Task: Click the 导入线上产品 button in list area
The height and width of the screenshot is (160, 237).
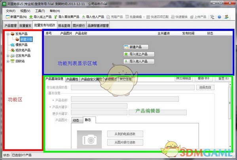Action: (x=139, y=54)
